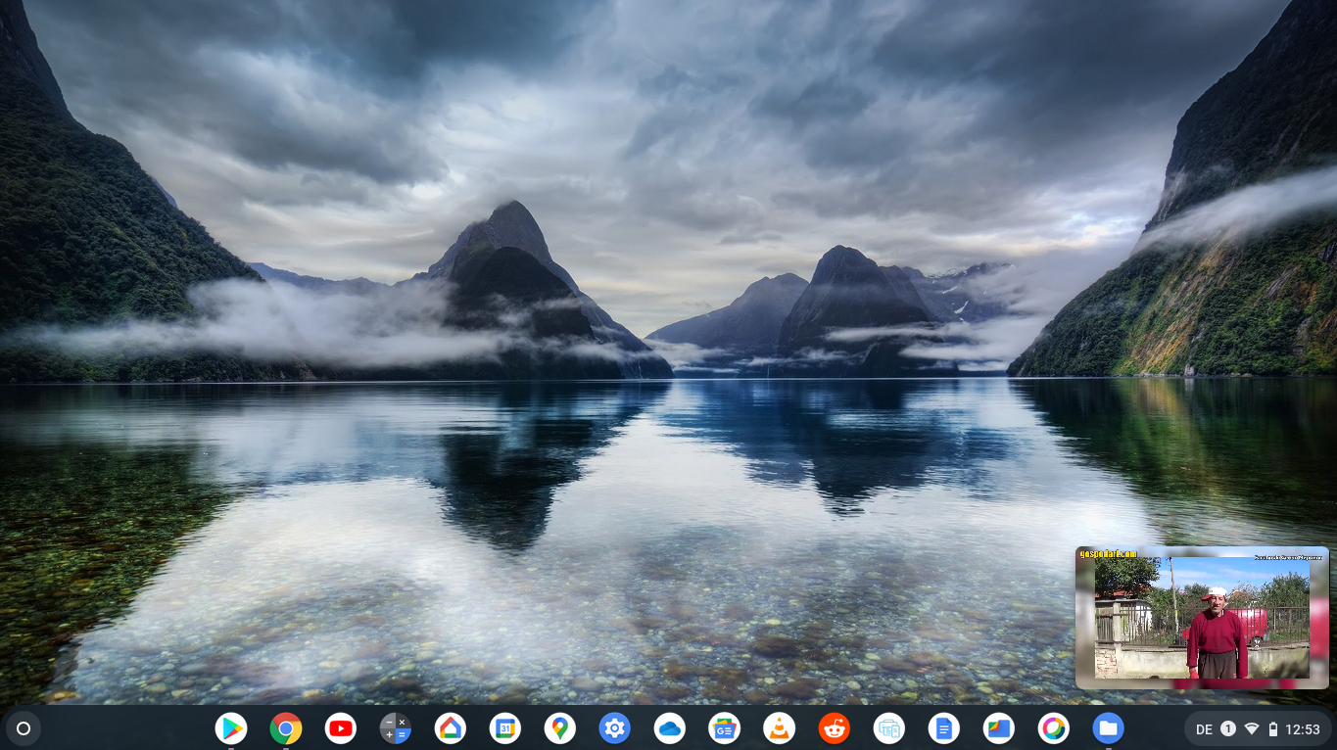Launch Google Chrome from the shelf

pyautogui.click(x=286, y=728)
